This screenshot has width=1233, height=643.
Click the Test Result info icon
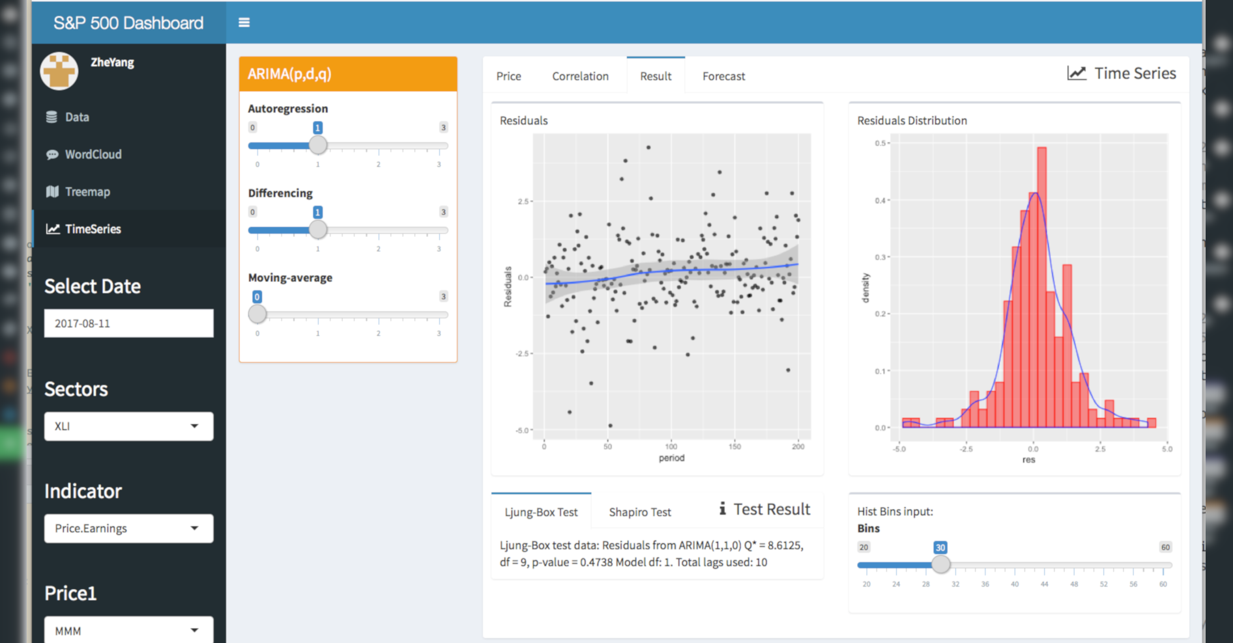(x=722, y=509)
